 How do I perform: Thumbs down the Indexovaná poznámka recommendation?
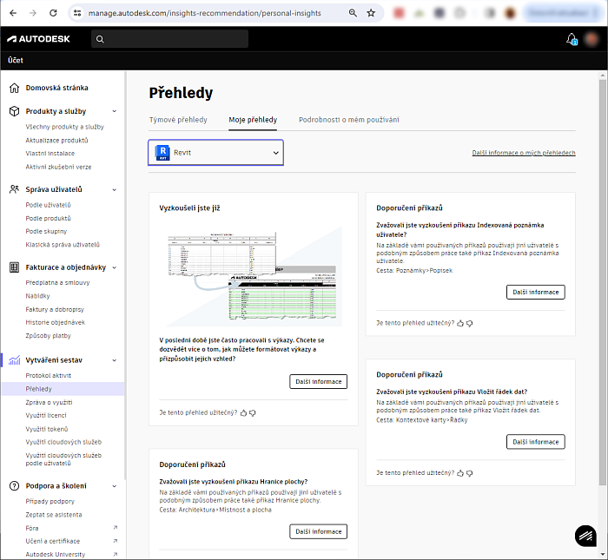click(x=469, y=323)
